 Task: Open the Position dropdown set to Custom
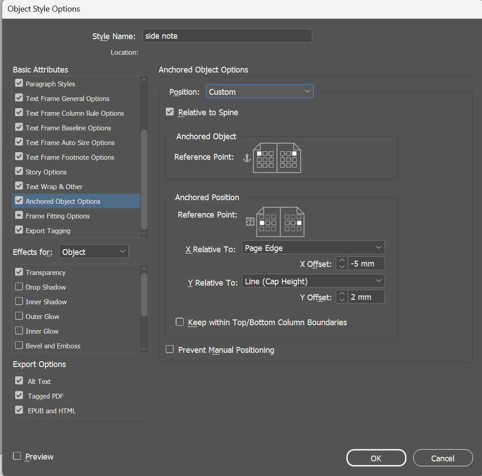tap(259, 92)
